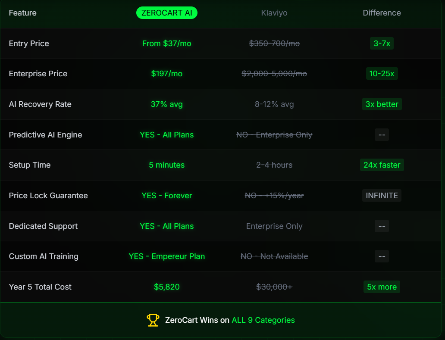
Task: Click the INFINITE badge
Action: tap(382, 195)
